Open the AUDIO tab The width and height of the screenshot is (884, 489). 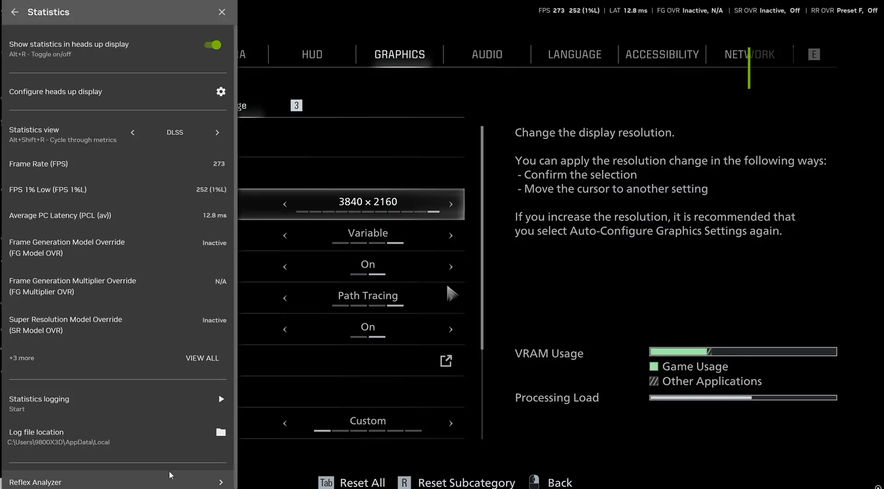pyautogui.click(x=487, y=54)
